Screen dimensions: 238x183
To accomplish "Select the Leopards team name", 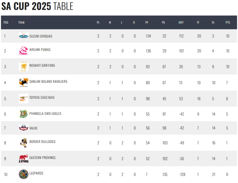I will [36, 173].
